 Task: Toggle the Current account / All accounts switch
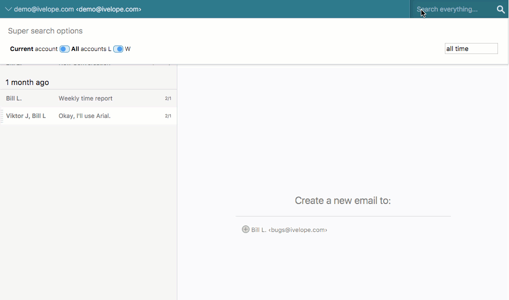coord(64,49)
